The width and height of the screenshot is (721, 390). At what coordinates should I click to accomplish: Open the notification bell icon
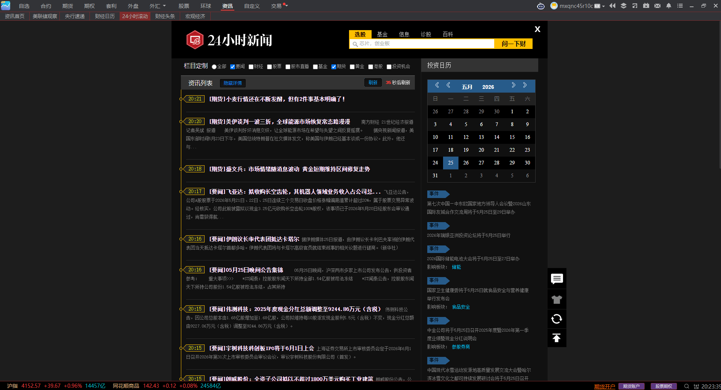669,6
